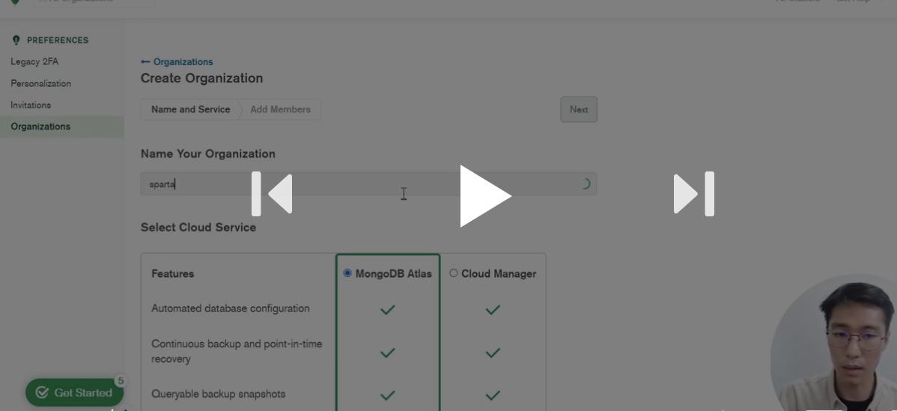
Task: Click Cloud Manager checkmark for Queryable backup snapshots
Action: click(x=493, y=395)
